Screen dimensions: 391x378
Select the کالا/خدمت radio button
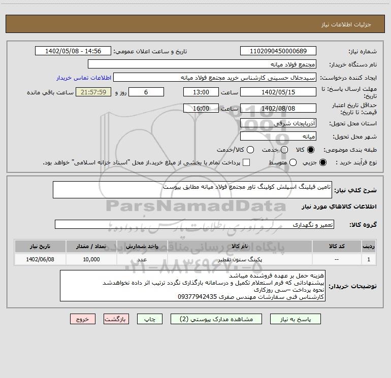pyautogui.click(x=250, y=150)
